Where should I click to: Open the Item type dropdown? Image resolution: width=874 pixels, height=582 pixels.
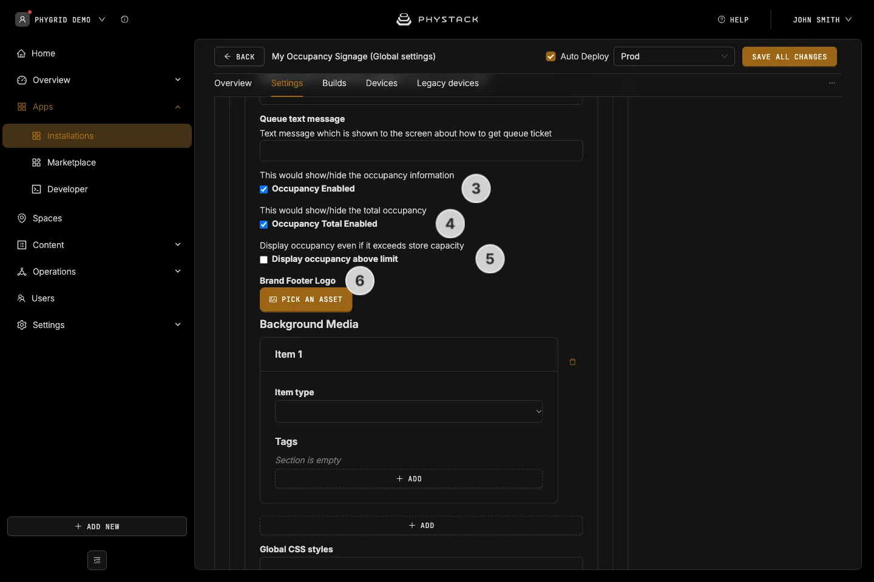[408, 411]
